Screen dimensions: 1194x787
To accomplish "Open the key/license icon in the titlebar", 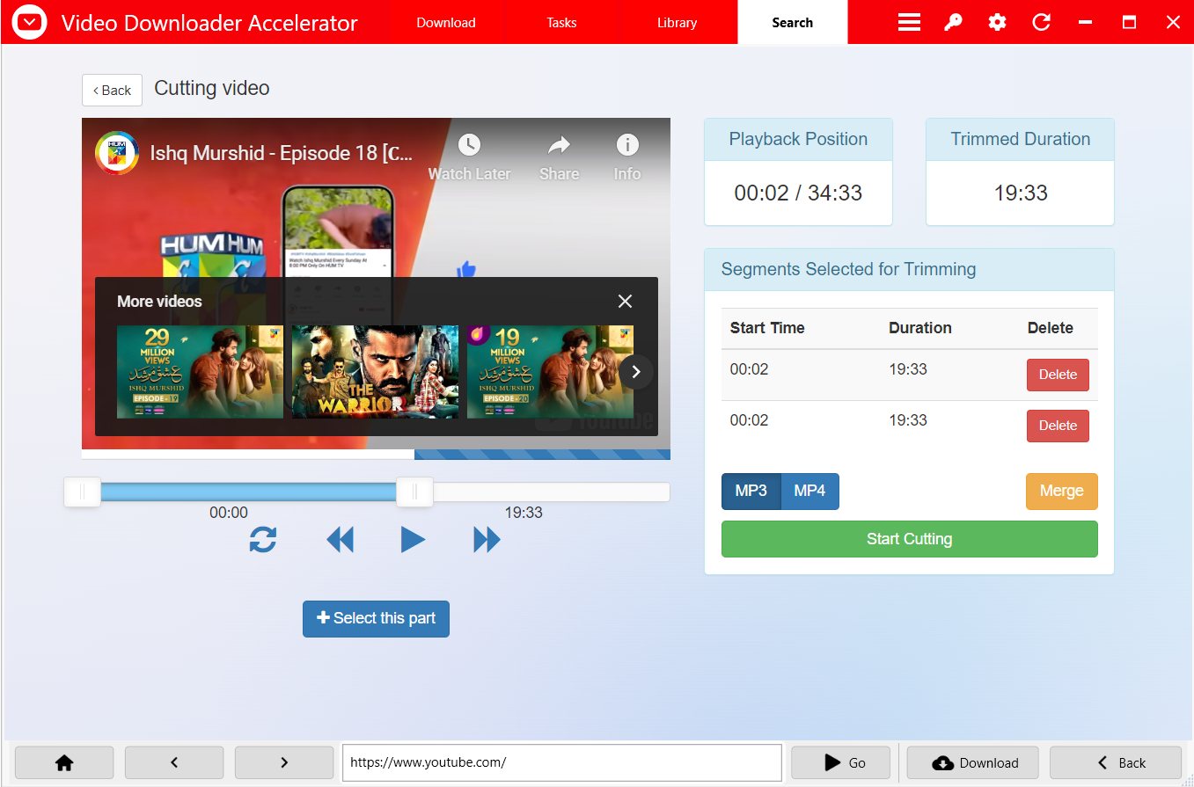I will click(953, 22).
